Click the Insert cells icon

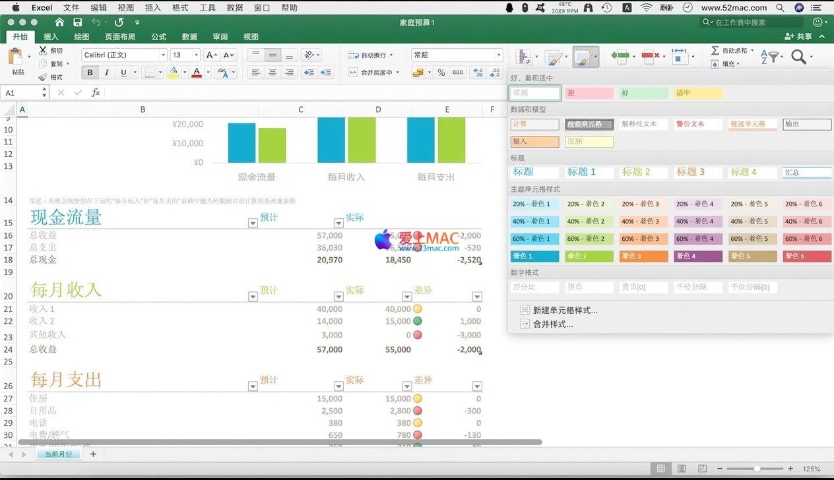coord(620,57)
